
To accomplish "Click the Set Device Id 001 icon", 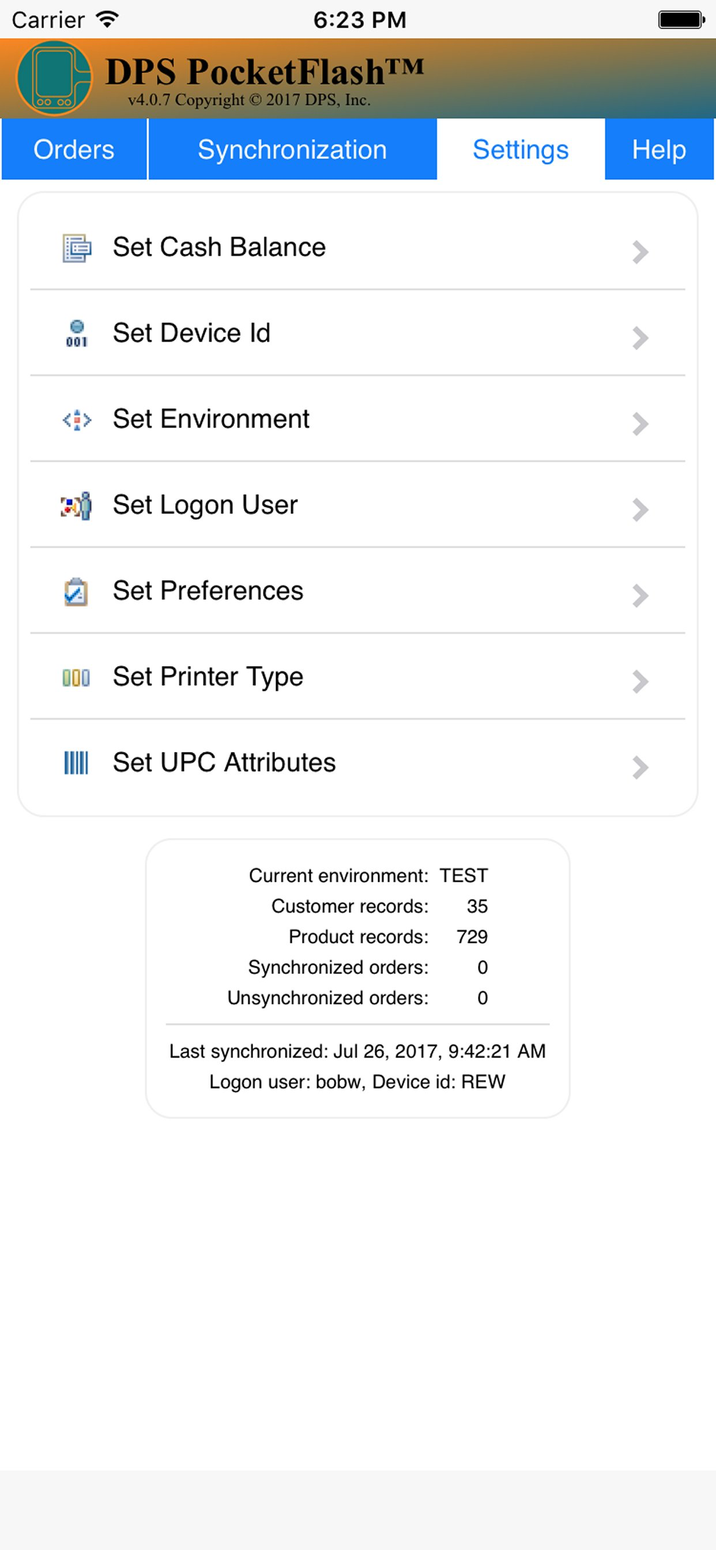I will (77, 333).
